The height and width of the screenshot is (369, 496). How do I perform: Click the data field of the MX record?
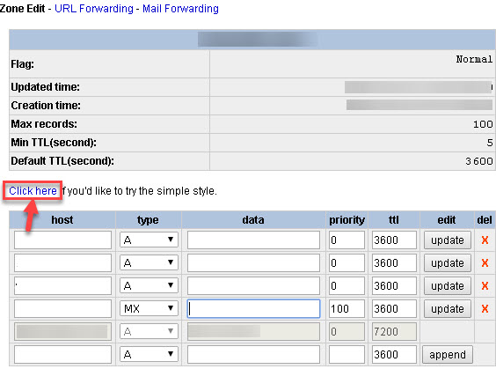(253, 308)
